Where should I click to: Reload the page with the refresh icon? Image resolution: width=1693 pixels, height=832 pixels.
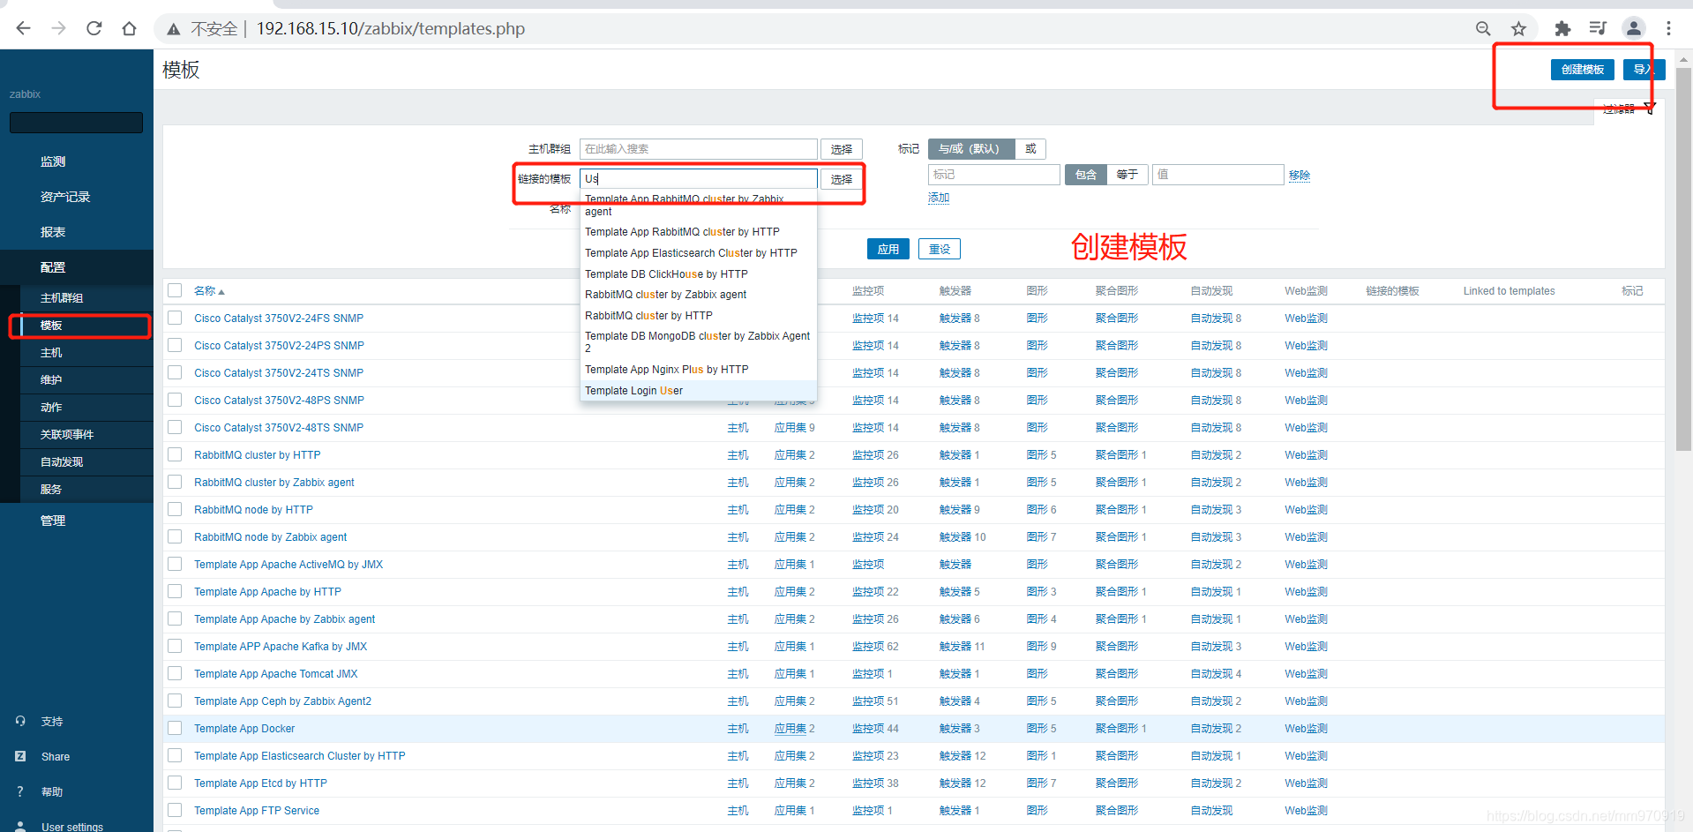94,28
